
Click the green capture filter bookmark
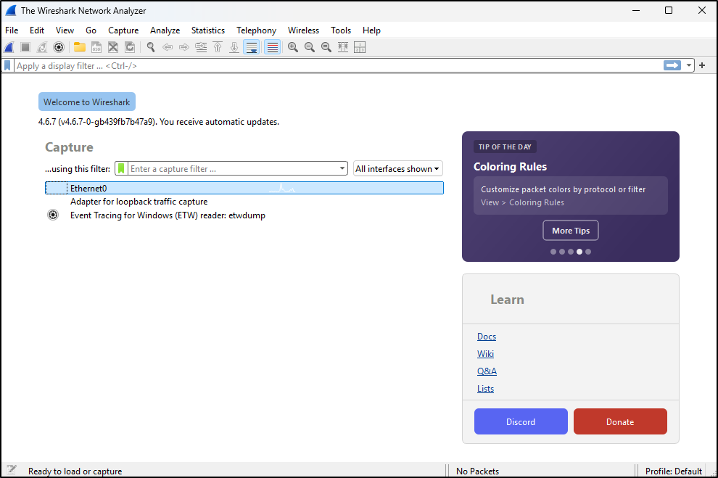[121, 168]
